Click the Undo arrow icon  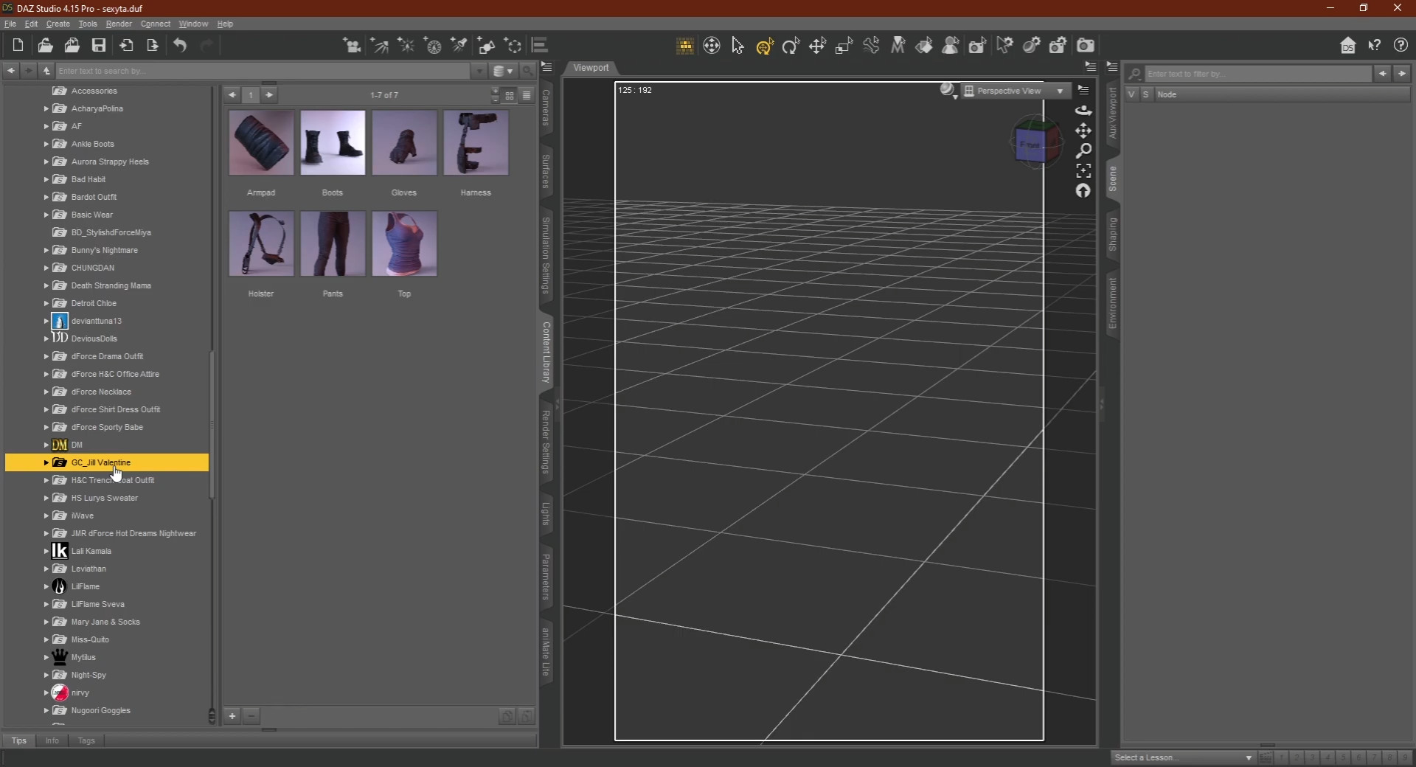tap(180, 46)
